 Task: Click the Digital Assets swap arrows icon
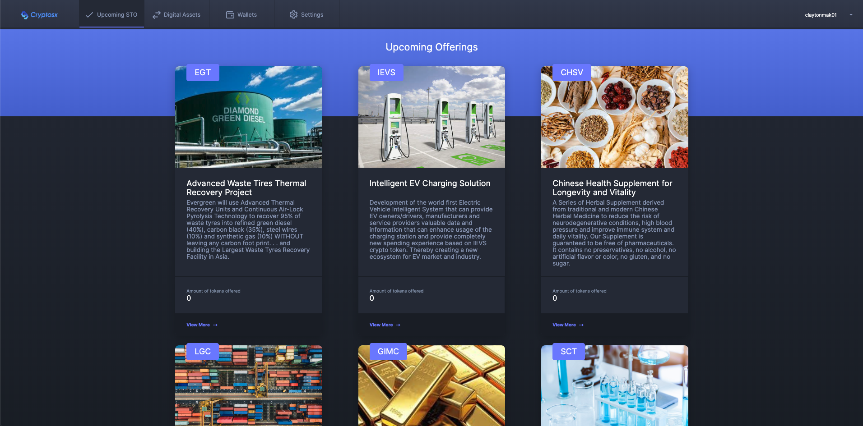pyautogui.click(x=157, y=15)
